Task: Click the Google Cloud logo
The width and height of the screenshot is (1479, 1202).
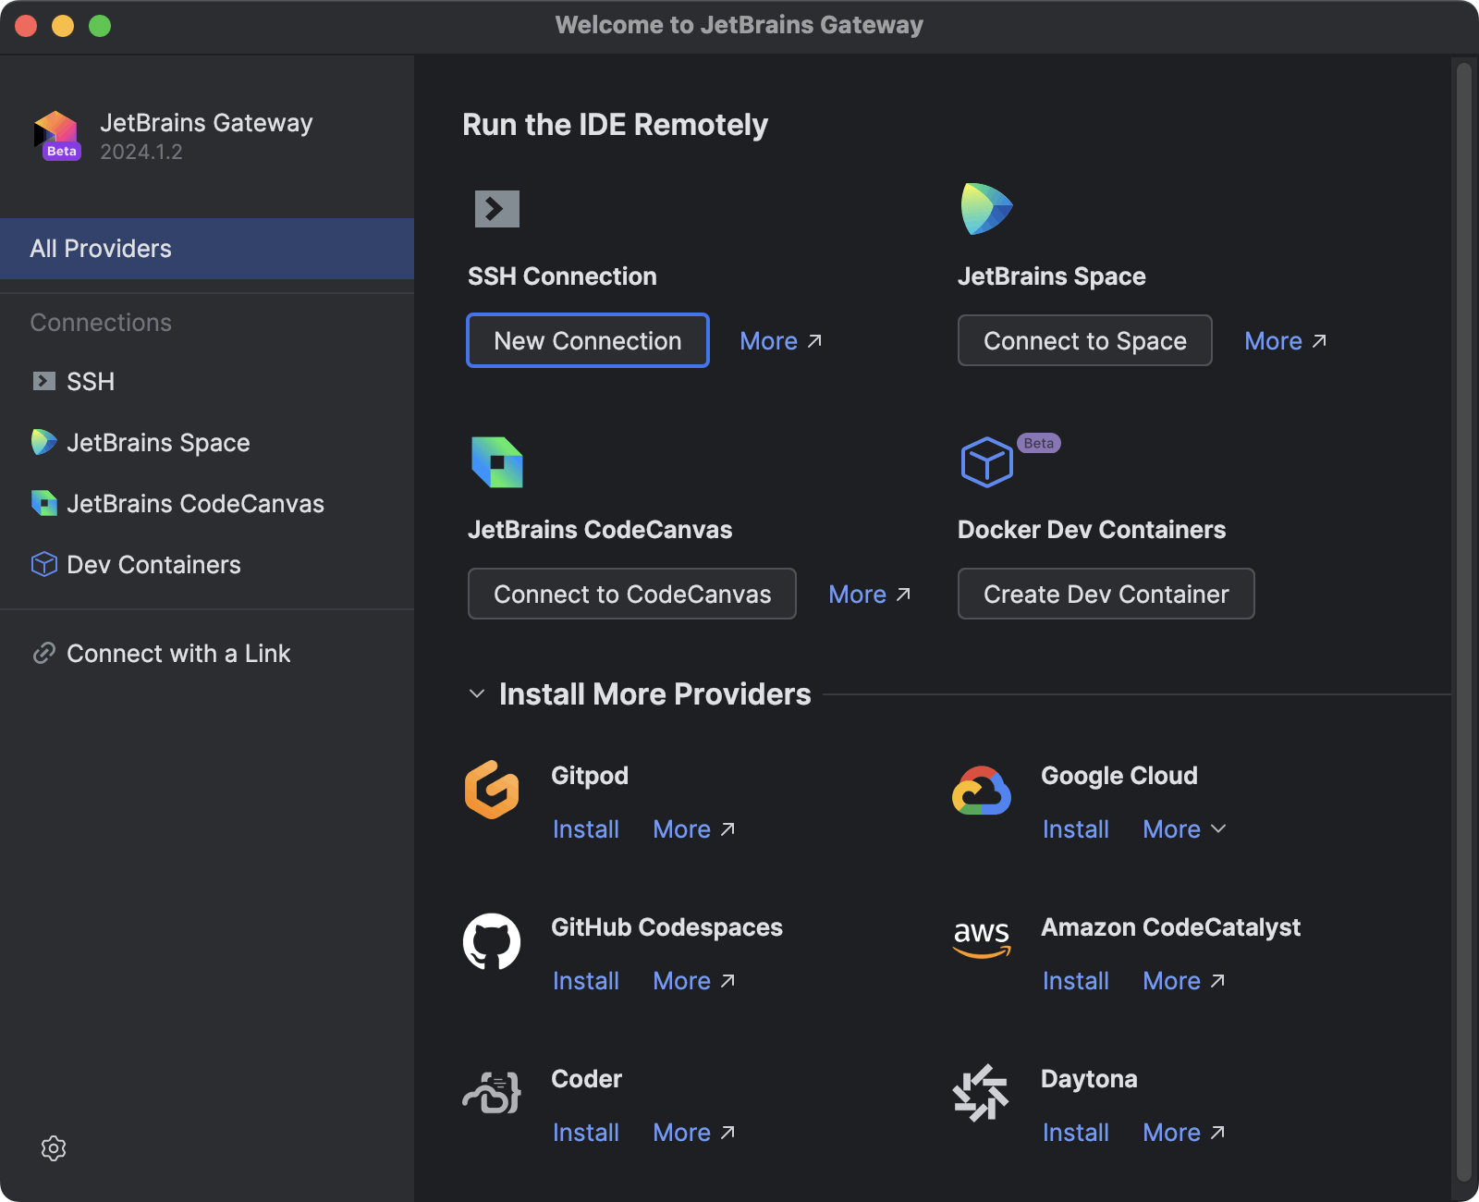Action: coord(982,791)
